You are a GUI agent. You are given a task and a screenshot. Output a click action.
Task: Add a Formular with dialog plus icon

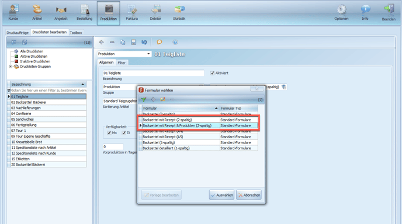153,99
